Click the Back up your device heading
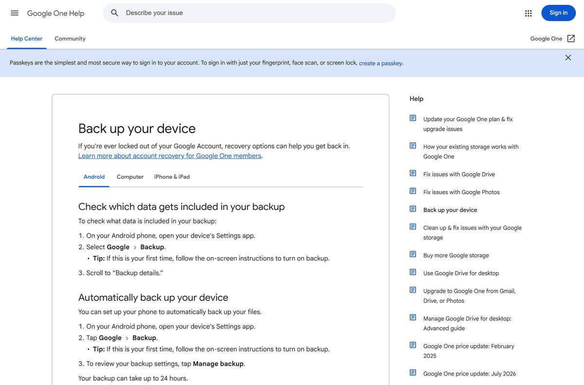 point(137,129)
